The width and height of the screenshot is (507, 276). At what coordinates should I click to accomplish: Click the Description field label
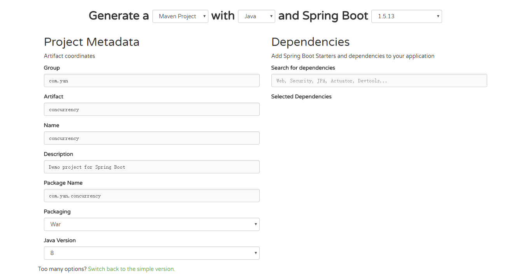59,154
